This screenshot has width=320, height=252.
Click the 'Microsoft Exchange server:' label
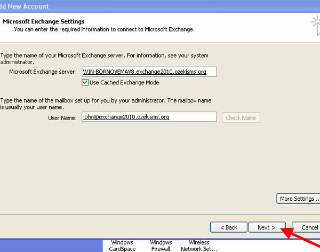[x=43, y=72]
